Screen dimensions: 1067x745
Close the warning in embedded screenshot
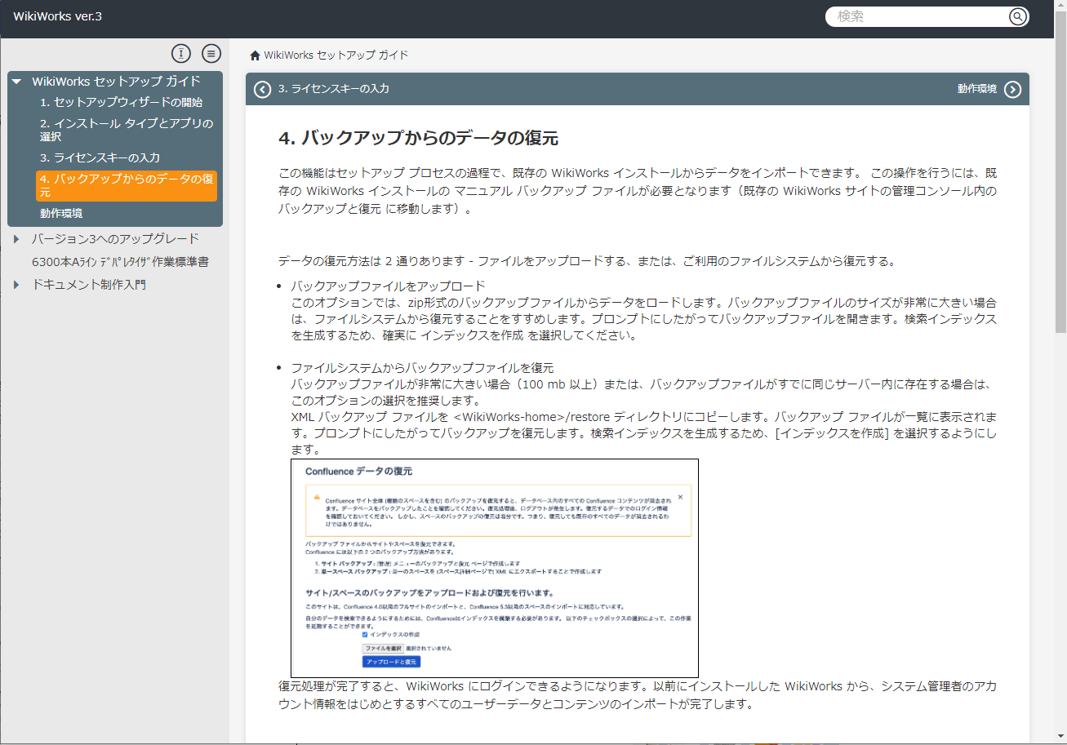[680, 496]
